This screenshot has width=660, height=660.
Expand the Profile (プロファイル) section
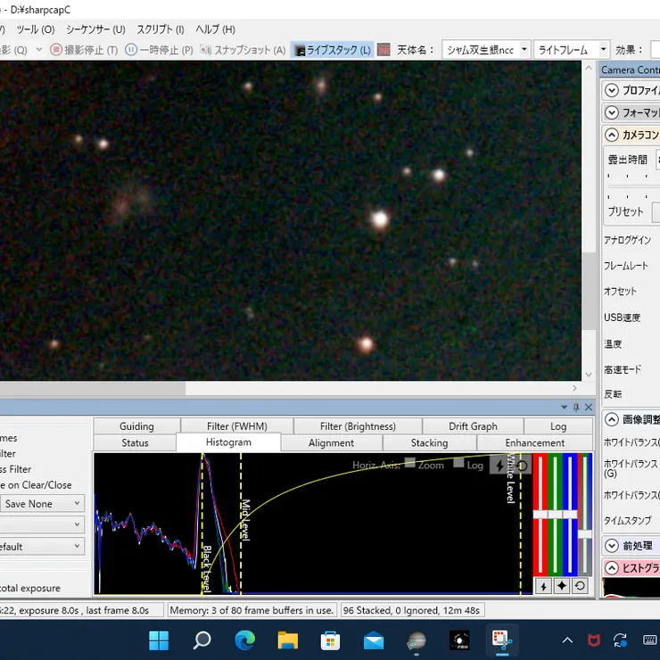[x=611, y=90]
